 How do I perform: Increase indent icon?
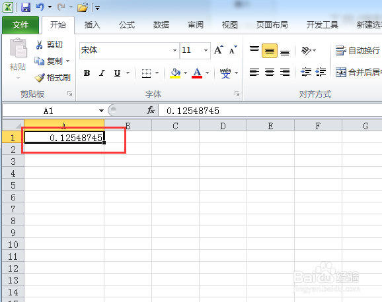321,73
